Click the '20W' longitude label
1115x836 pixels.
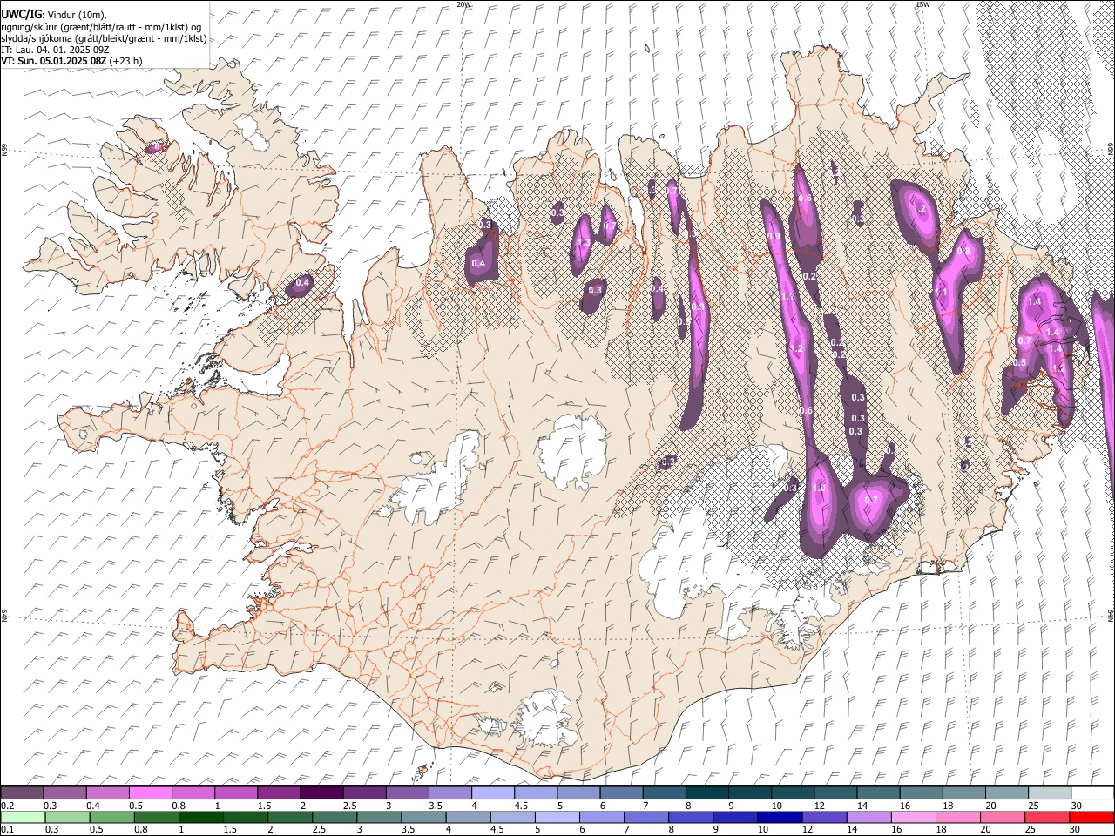pyautogui.click(x=464, y=4)
